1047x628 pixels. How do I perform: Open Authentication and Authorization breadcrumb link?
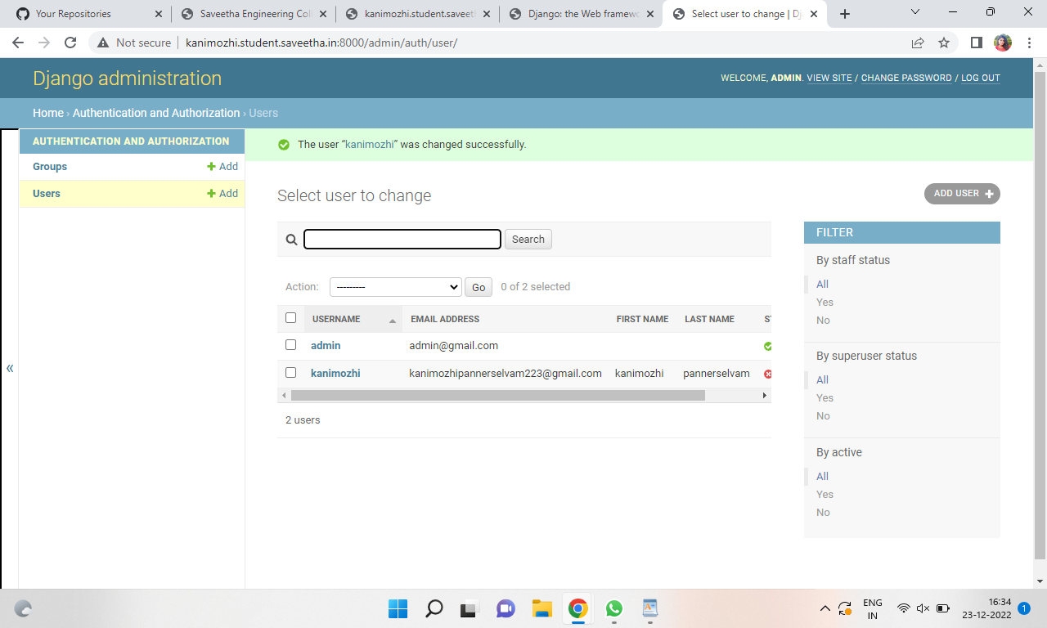(x=156, y=113)
